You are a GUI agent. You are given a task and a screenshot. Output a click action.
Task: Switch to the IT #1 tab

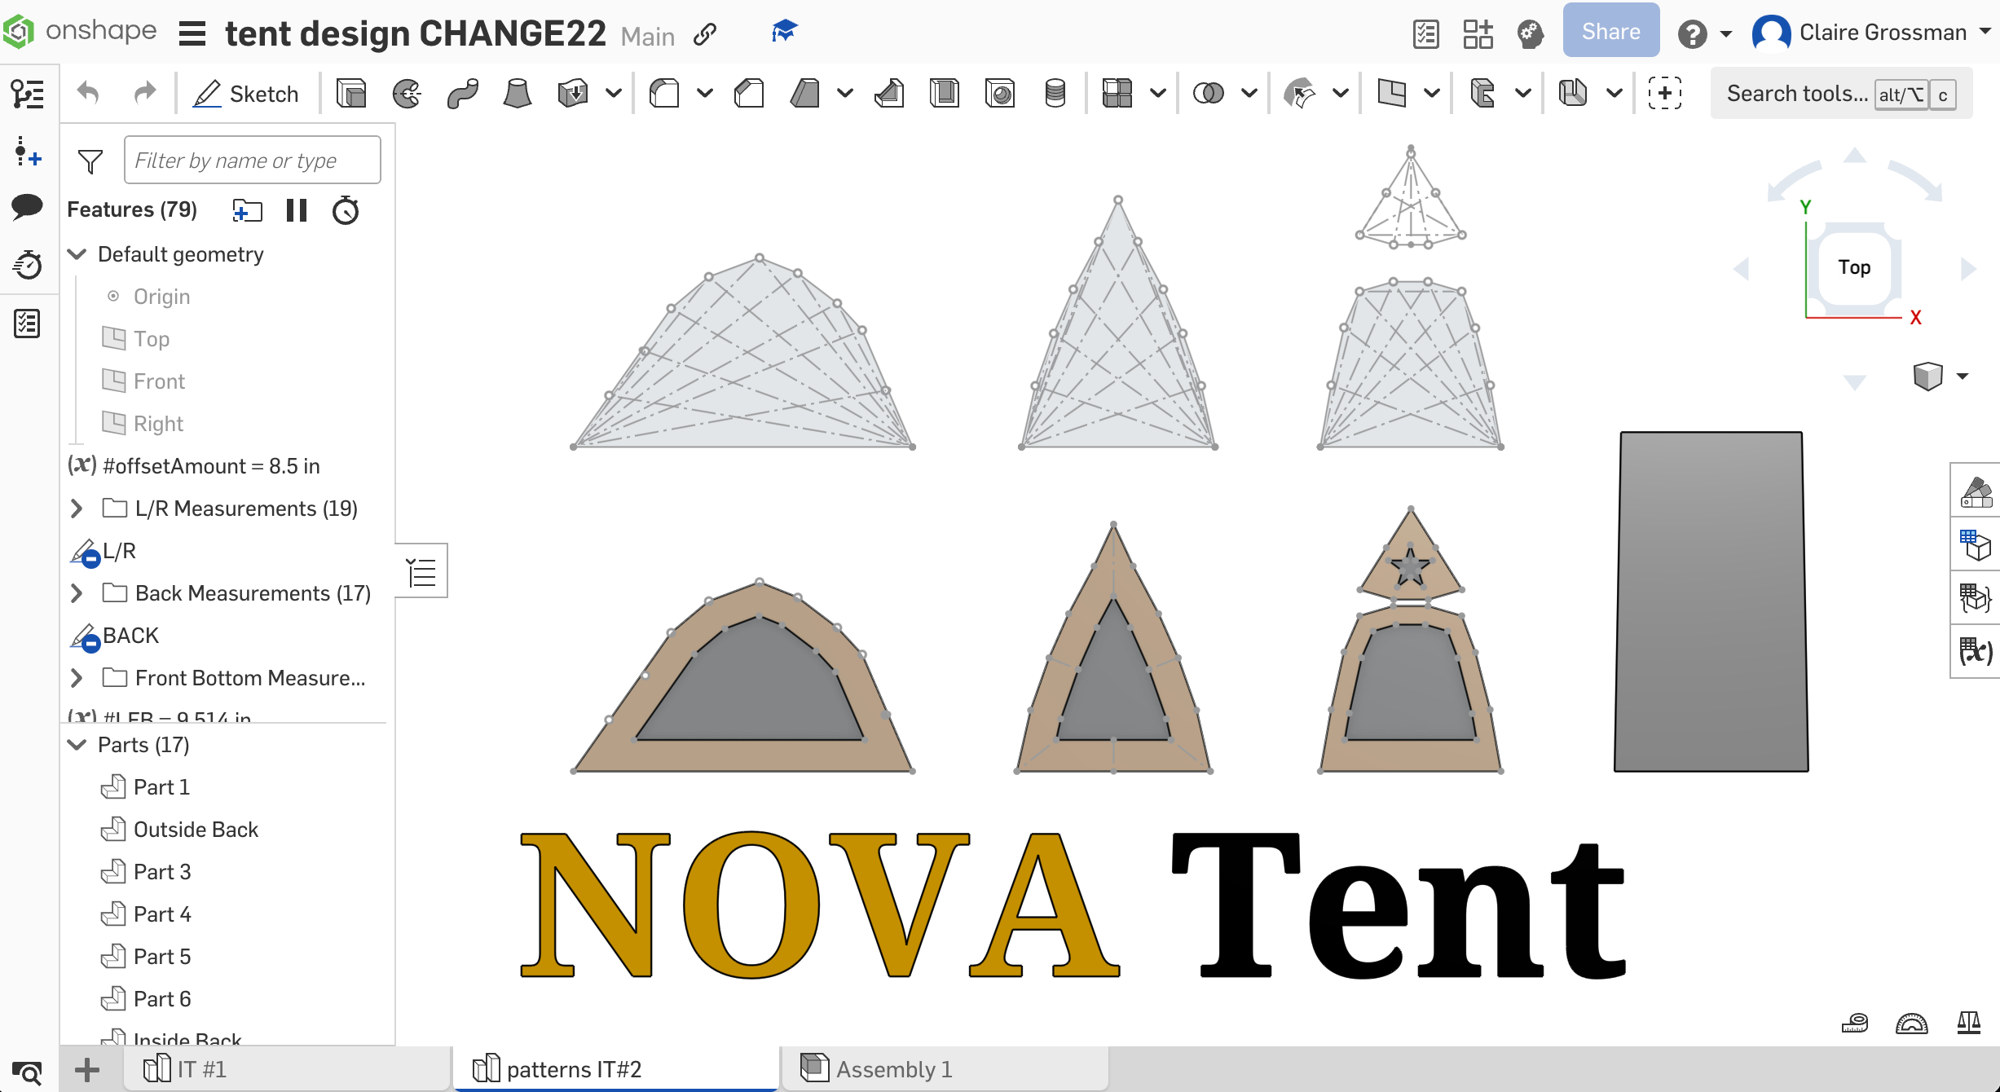(287, 1068)
